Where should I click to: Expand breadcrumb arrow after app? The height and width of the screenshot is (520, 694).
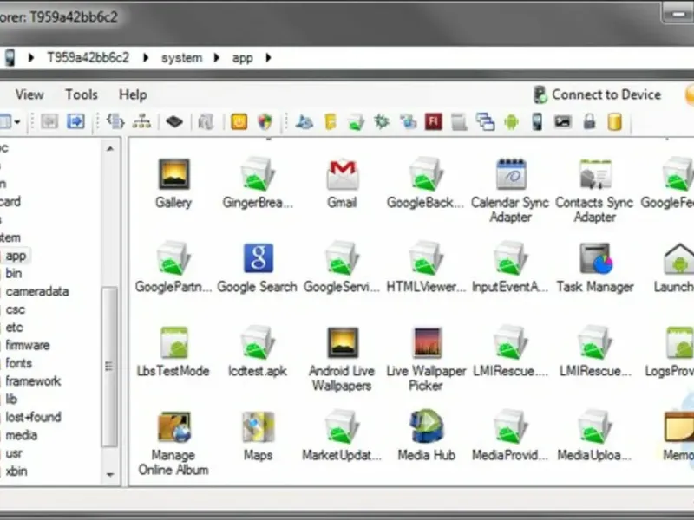(x=268, y=58)
